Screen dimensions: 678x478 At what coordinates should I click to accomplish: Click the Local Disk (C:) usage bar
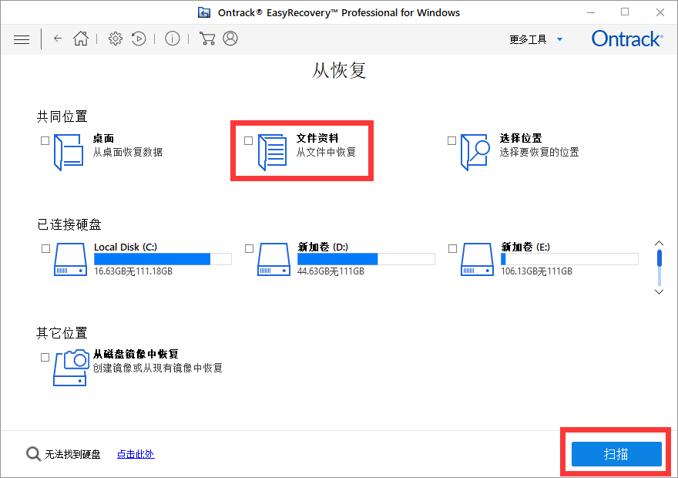tap(163, 259)
